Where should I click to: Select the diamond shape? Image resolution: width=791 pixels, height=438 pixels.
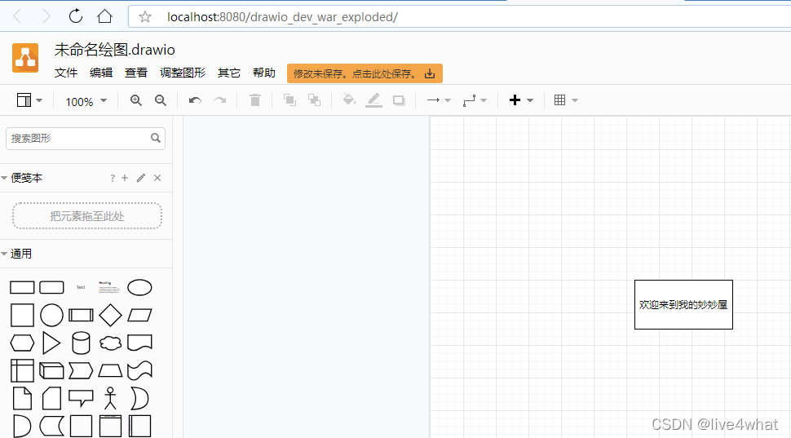click(110, 316)
